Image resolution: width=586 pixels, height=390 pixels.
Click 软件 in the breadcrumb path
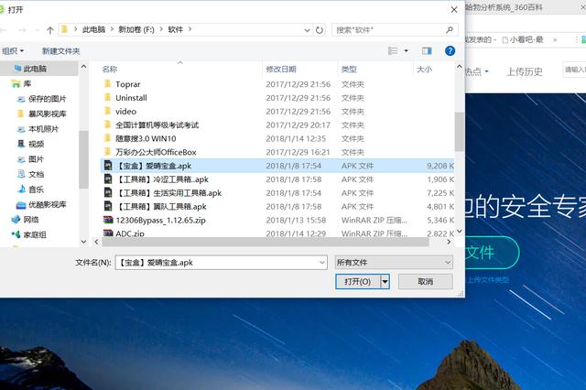(x=175, y=30)
